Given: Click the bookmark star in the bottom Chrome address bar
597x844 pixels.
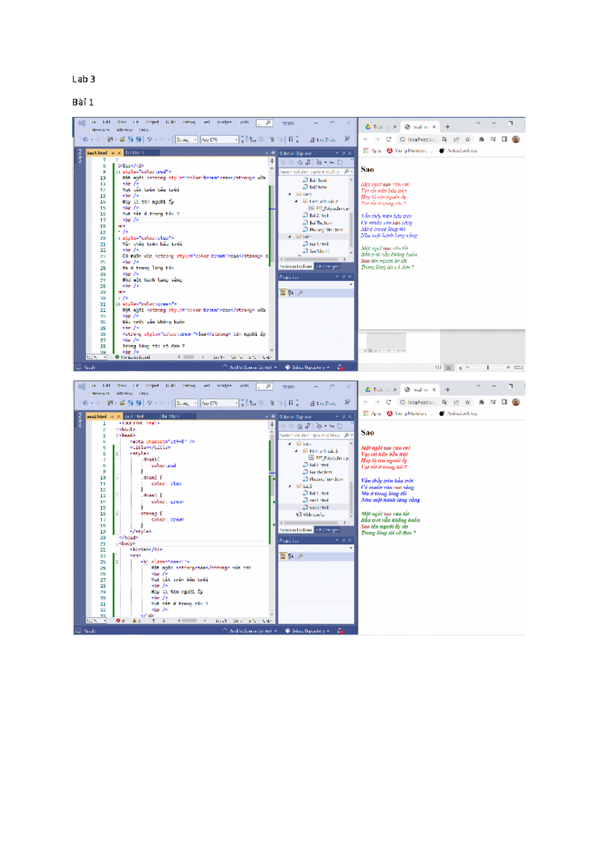Looking at the screenshot, I should [468, 402].
